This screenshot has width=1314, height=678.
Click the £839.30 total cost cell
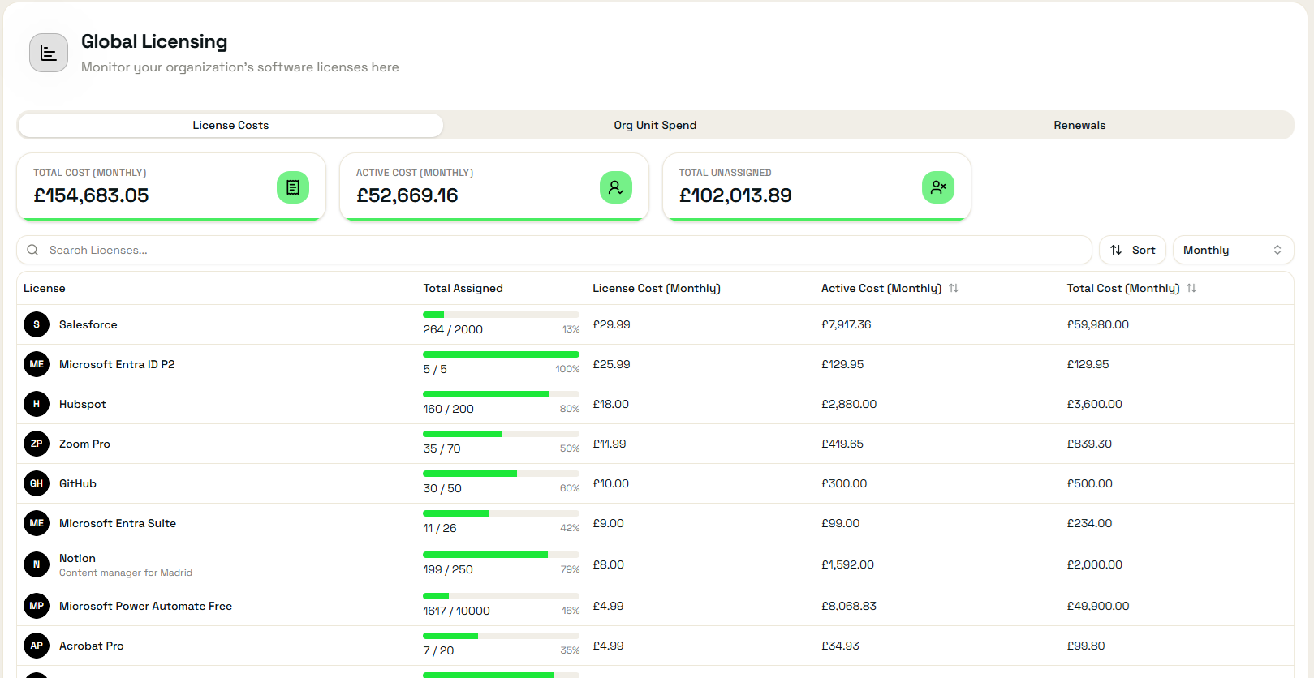(1089, 444)
